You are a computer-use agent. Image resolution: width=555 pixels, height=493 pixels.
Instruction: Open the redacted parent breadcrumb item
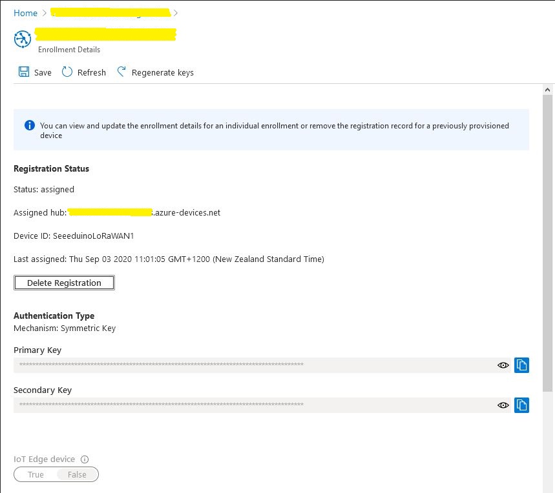point(110,13)
